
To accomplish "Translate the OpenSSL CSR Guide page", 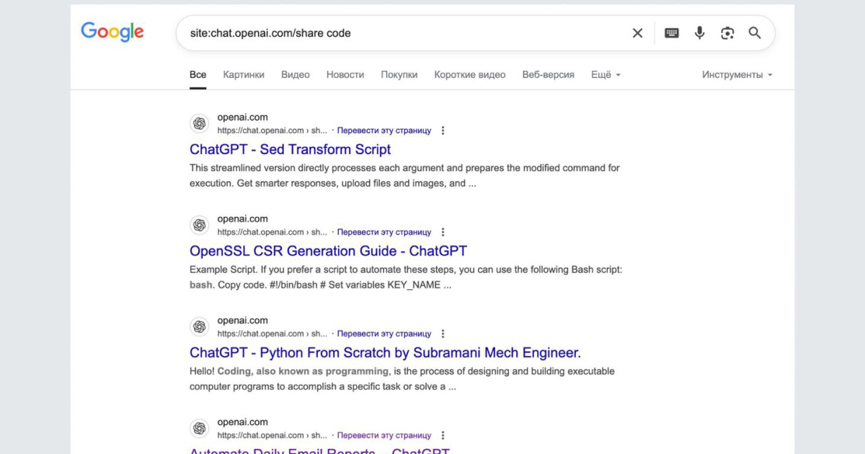I will [x=384, y=232].
